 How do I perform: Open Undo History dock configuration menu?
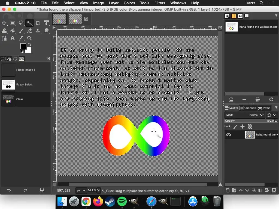pyautogui.click(x=48, y=59)
